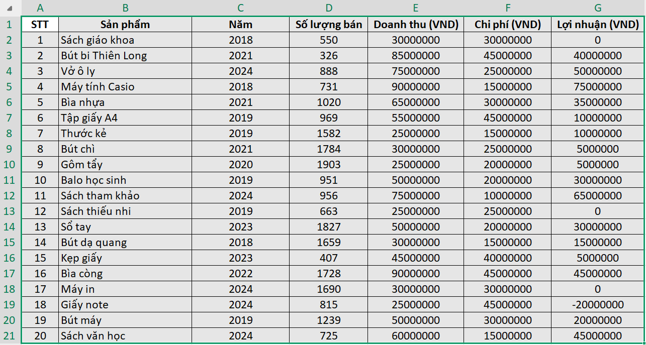Select the cell Sách tham khảo
The image size is (646, 345).
[125, 196]
